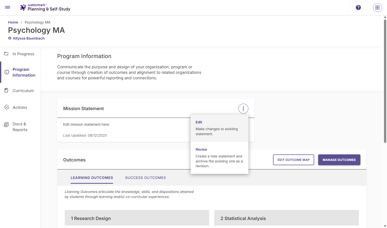Click the 'Program Information' page heading
This screenshot has height=228, width=387.
coord(84,56)
